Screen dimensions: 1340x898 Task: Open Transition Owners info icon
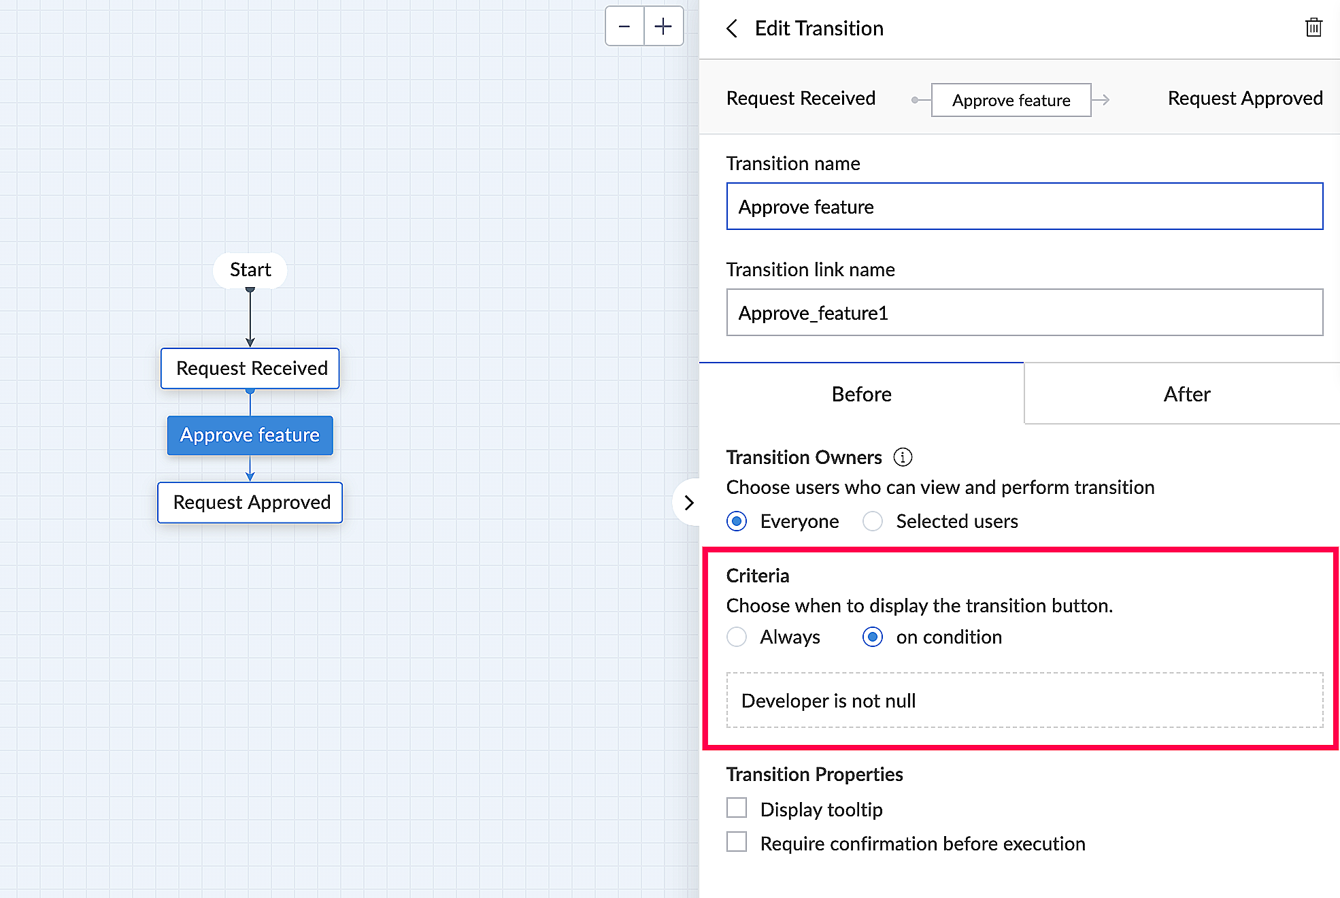pyautogui.click(x=903, y=457)
